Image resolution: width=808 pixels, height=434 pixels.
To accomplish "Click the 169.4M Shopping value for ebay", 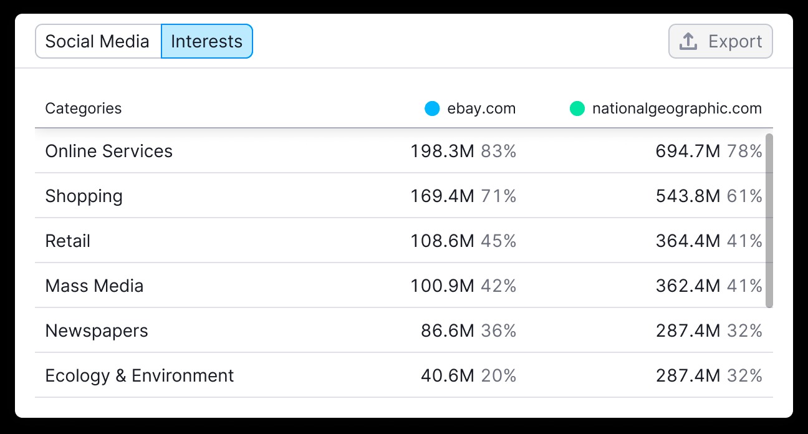I will point(443,196).
